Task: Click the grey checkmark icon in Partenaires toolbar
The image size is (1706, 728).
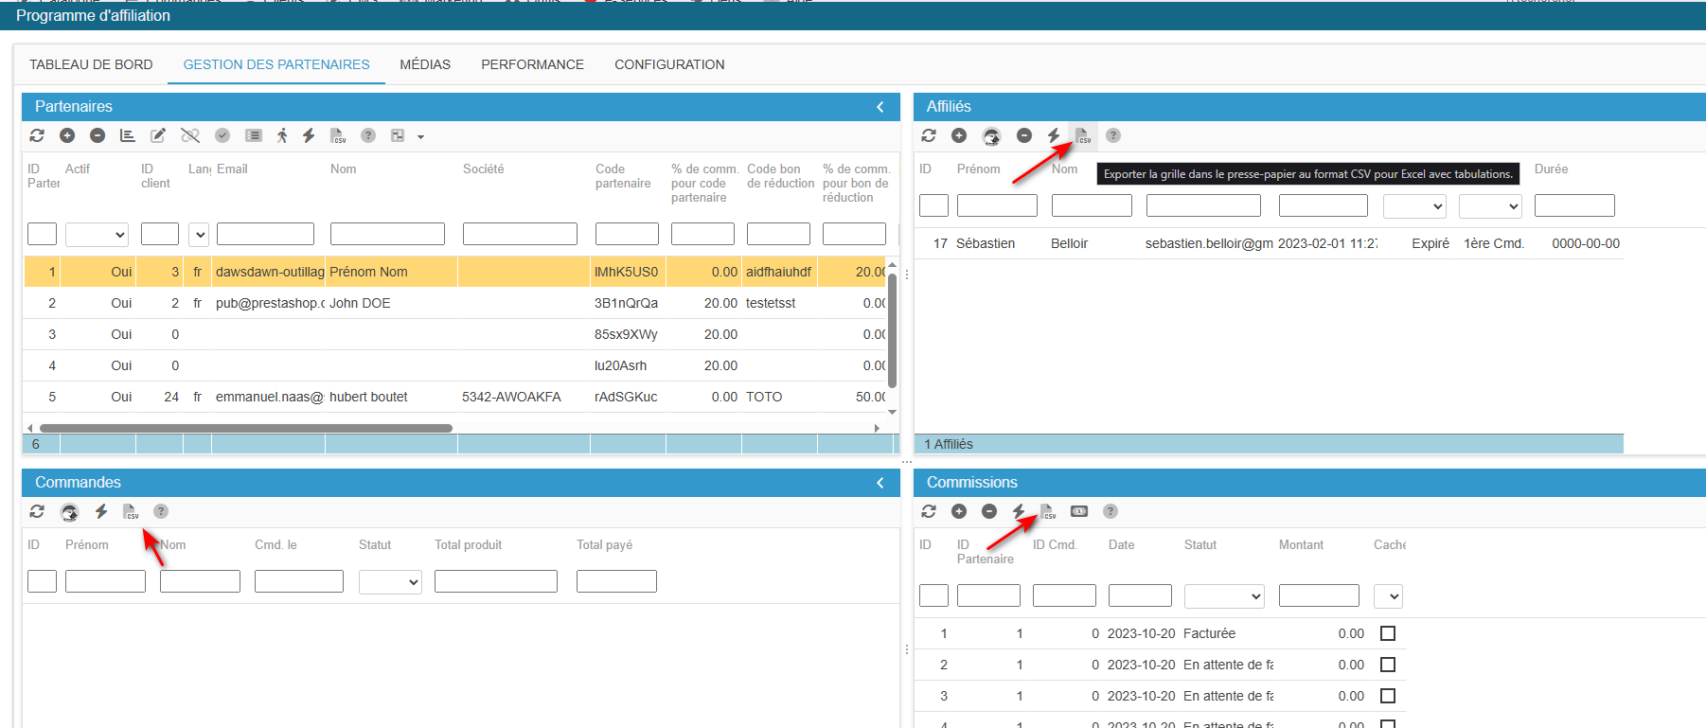Action: coord(222,135)
